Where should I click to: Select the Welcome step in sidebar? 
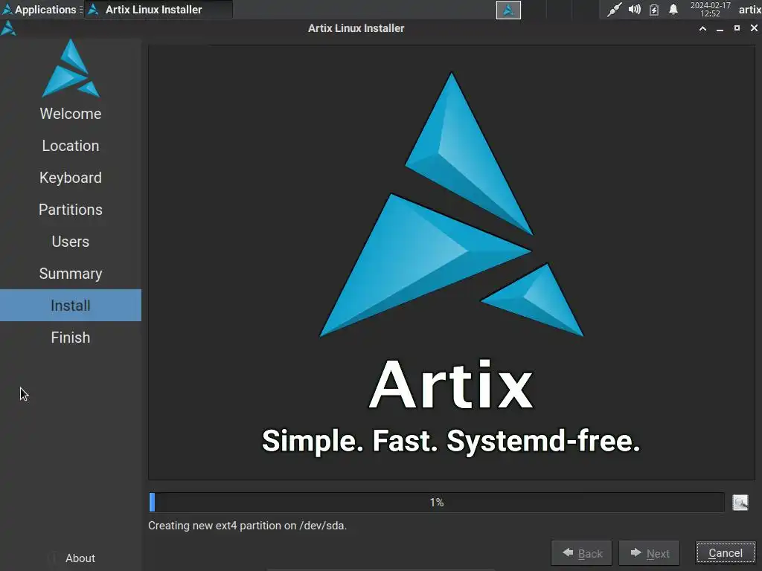(71, 114)
